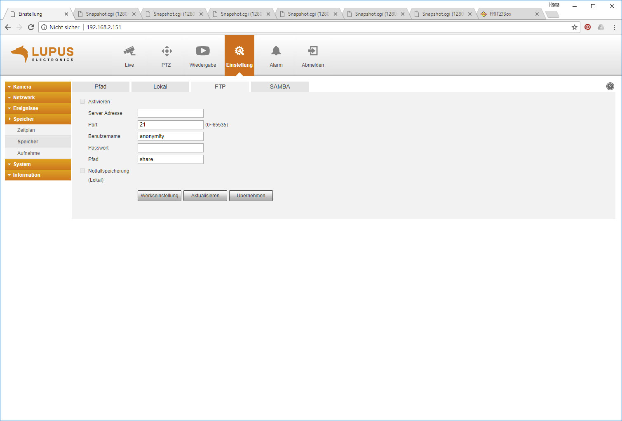The image size is (622, 421).
Task: Toggle the Notfallspeicherung checkbox
Action: 82,171
